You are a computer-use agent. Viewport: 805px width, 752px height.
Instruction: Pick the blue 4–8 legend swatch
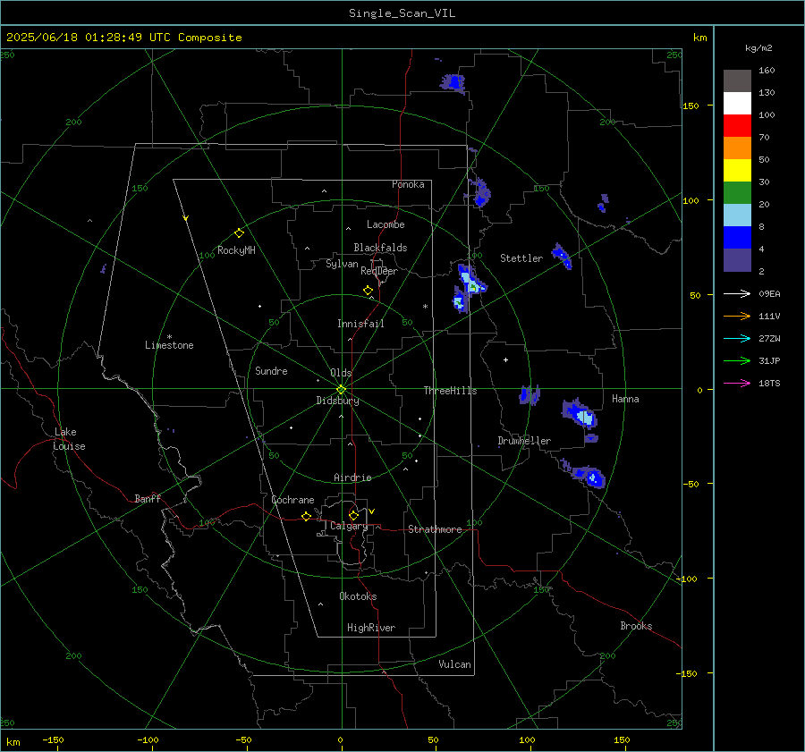(x=737, y=237)
